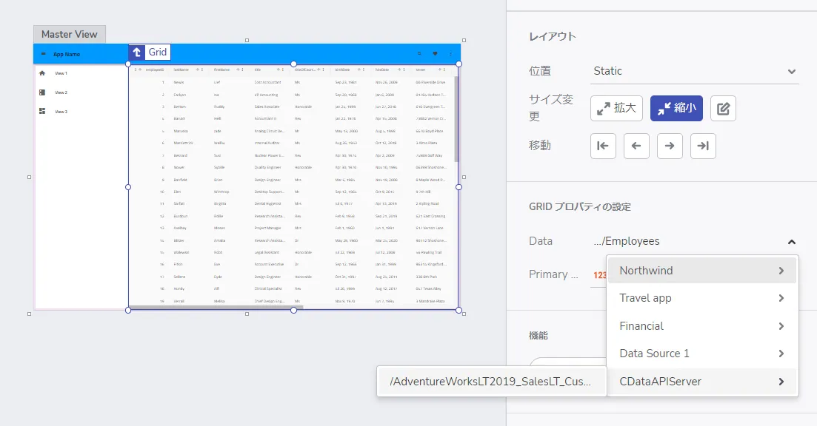Select the 拡大 (expand) size option

point(616,109)
